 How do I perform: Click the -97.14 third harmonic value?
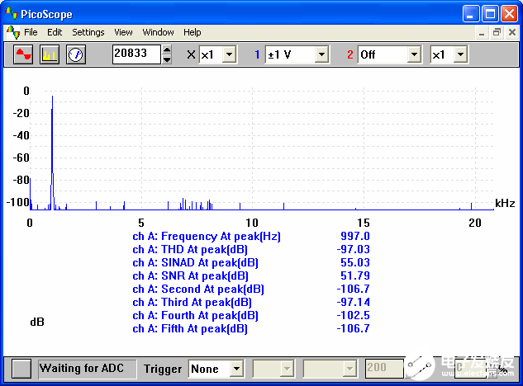coord(354,302)
